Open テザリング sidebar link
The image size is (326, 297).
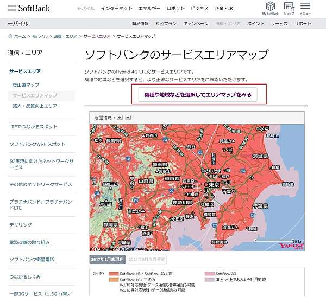click(21, 225)
